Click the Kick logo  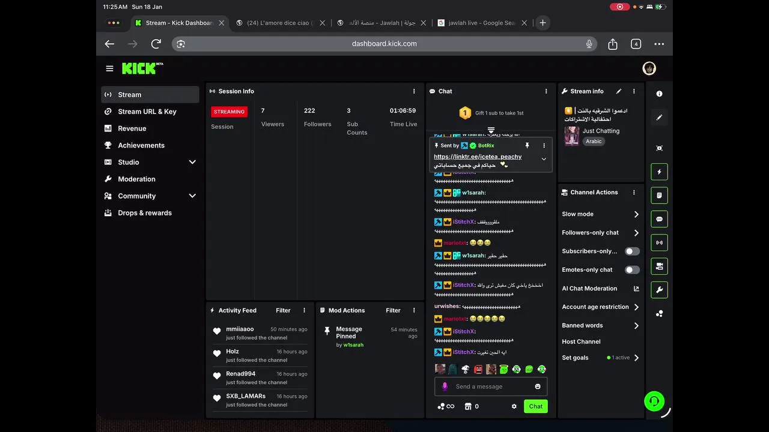[x=142, y=68]
